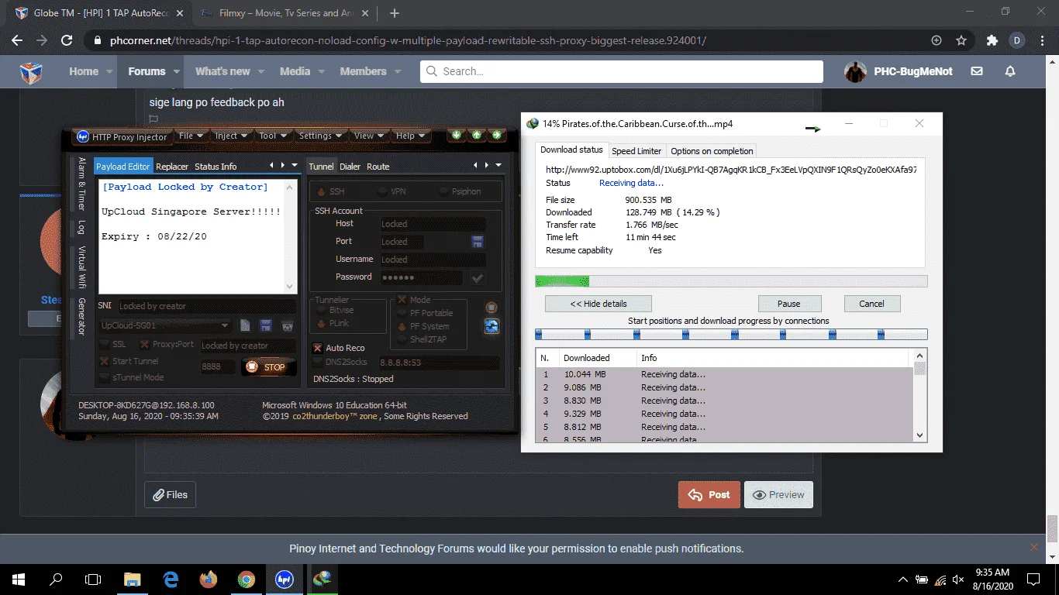Open the forum alerts bell icon
This screenshot has height=595, width=1059.
[x=1010, y=71]
